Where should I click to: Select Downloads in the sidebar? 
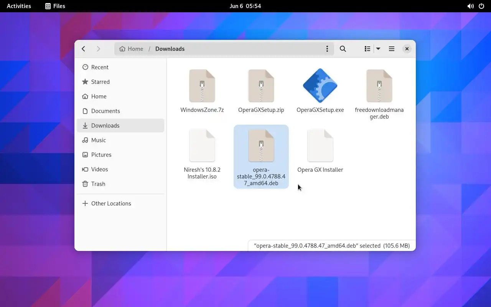(120, 125)
